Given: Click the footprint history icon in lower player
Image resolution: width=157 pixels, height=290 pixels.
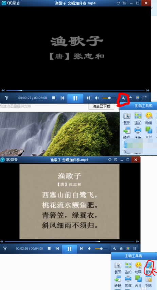Looking at the screenshot, I should coord(5,249).
